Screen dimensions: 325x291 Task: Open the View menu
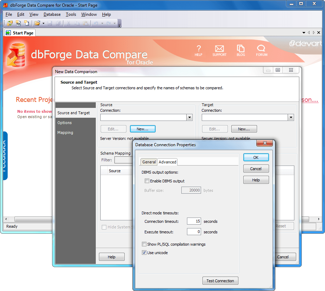(x=34, y=14)
